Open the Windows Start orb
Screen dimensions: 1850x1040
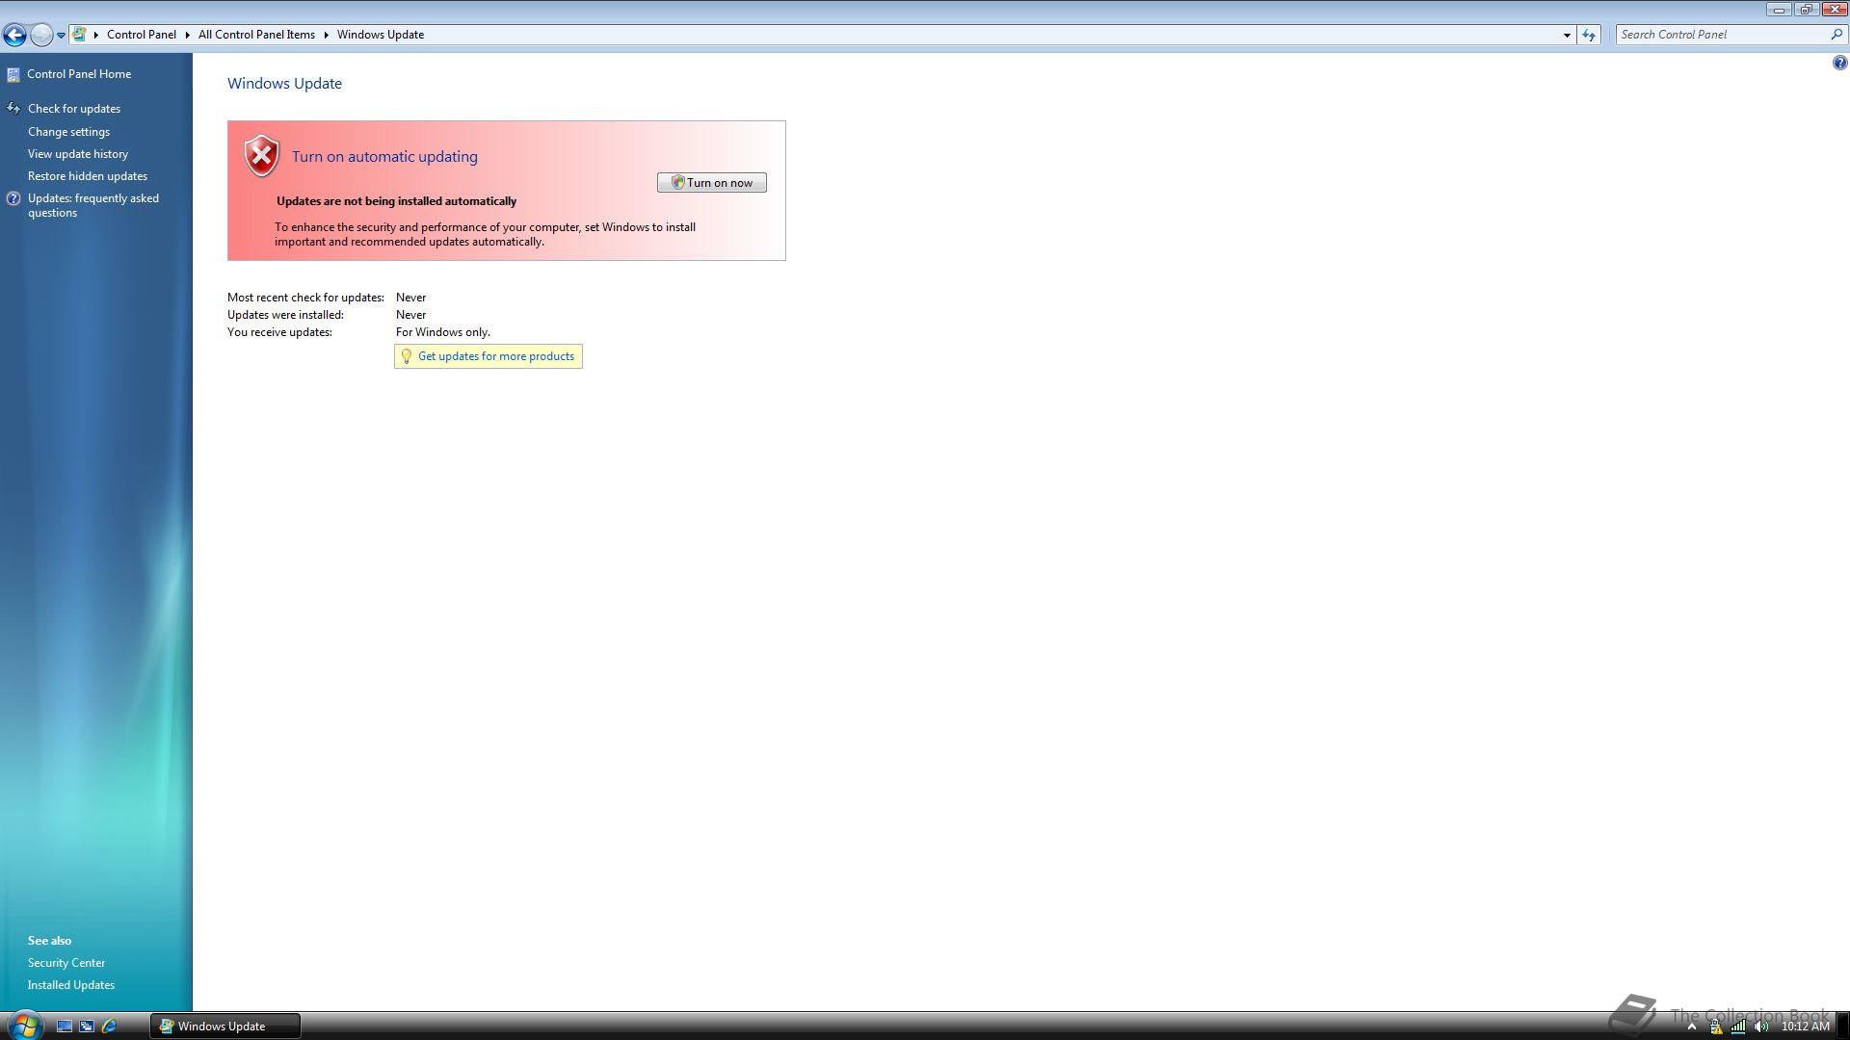[24, 1026]
